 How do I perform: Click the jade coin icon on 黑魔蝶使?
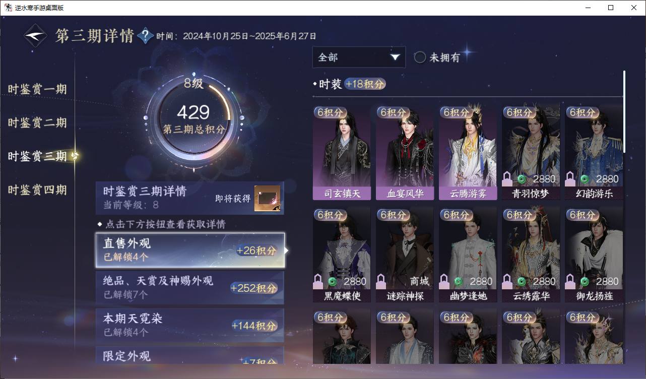(x=333, y=281)
